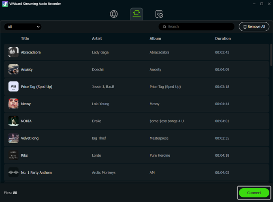Click artist Big Thief
273x202 pixels.
(x=99, y=138)
